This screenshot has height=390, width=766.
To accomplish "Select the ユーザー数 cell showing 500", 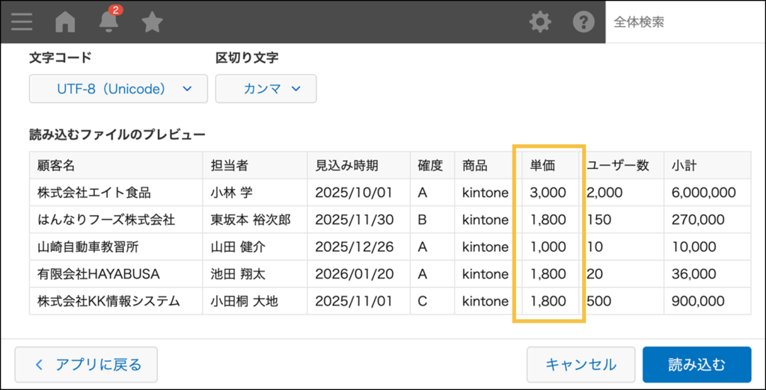I will (599, 301).
